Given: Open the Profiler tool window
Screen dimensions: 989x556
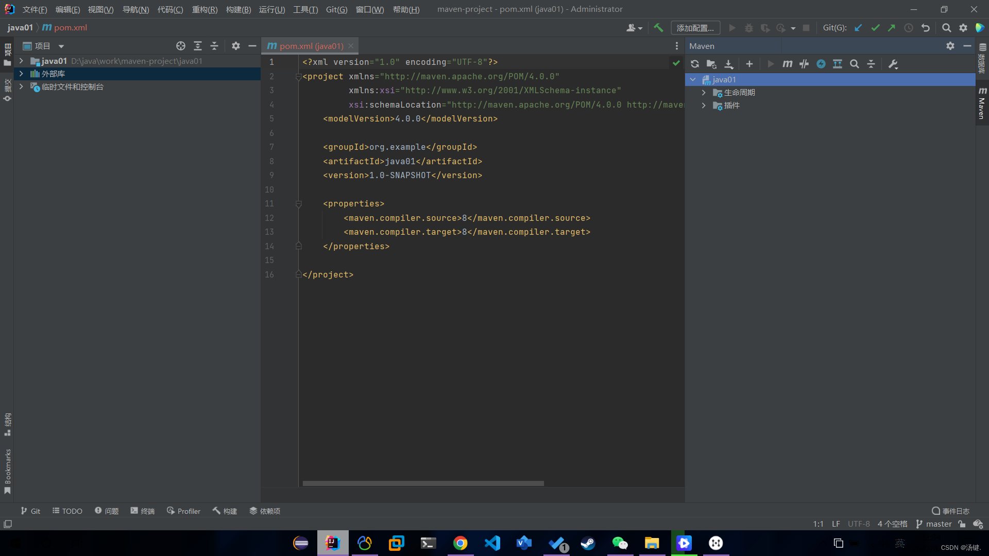Looking at the screenshot, I should [x=183, y=511].
